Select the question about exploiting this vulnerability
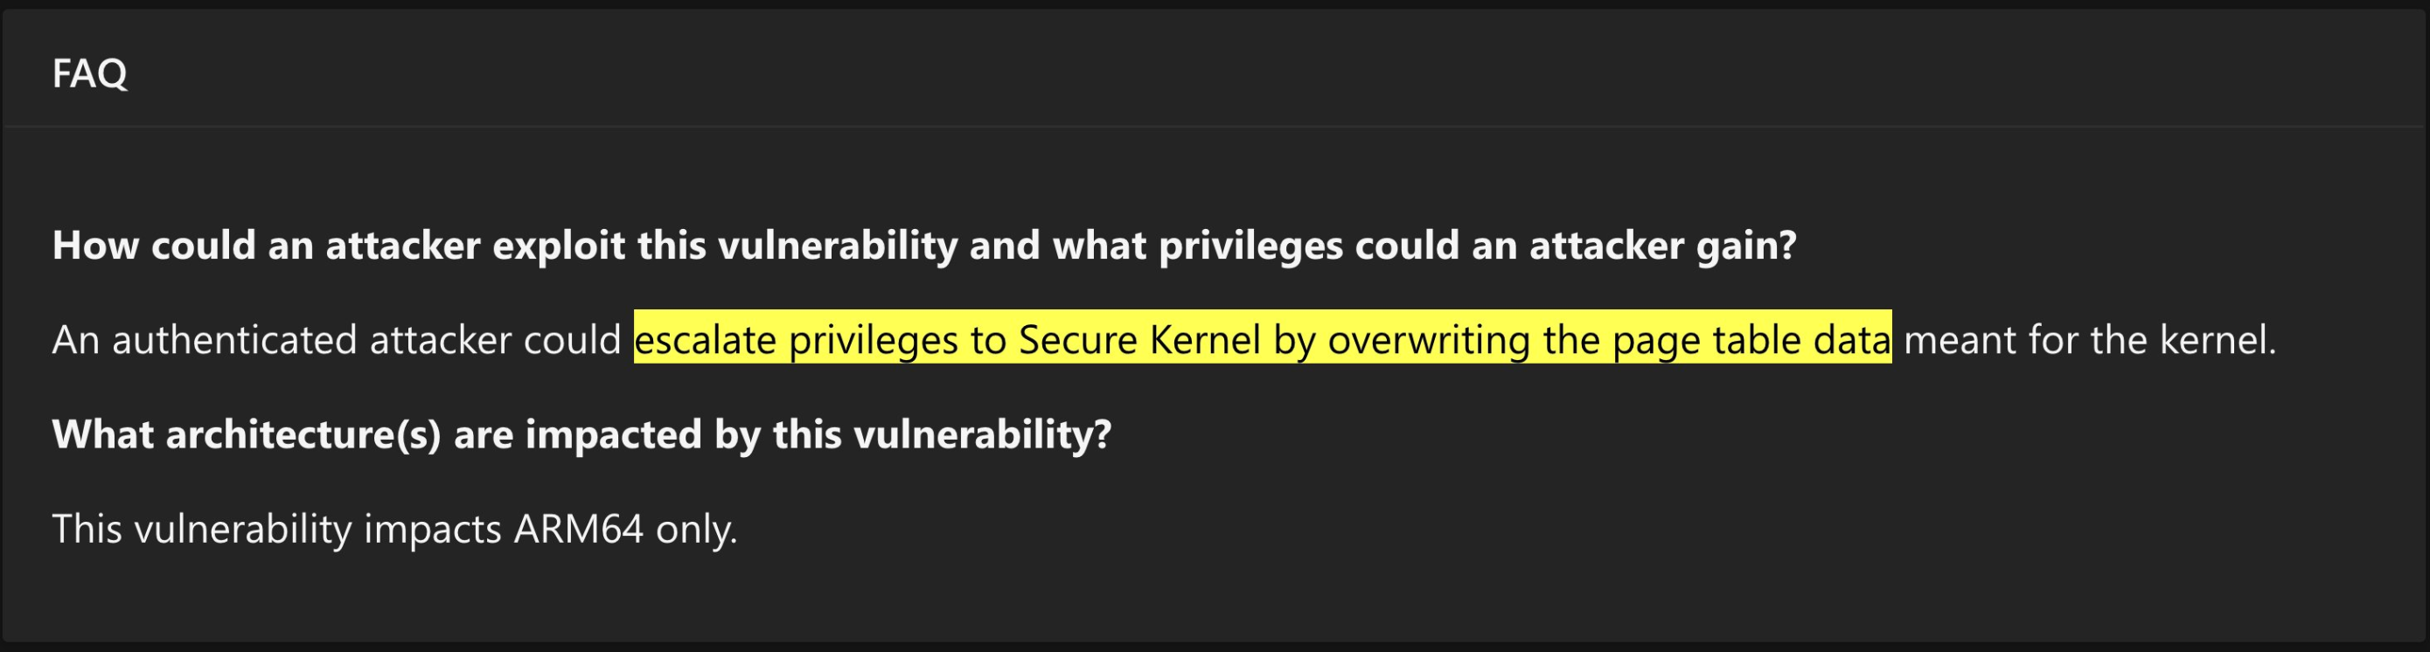Viewport: 2430px width, 652px height. (x=924, y=246)
